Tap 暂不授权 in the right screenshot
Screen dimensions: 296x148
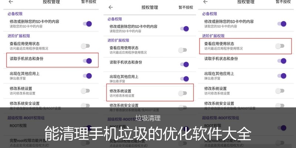[283, 2]
